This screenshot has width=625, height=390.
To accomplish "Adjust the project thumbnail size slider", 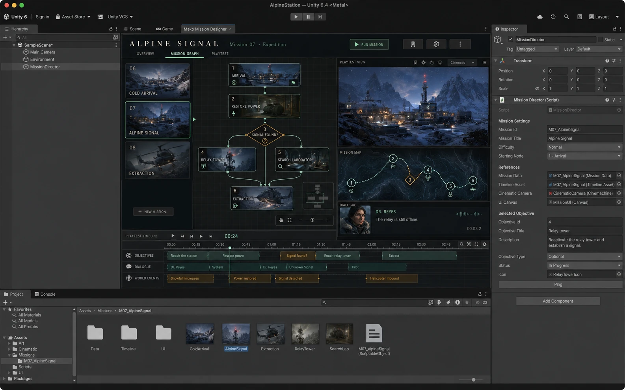I will tap(474, 380).
